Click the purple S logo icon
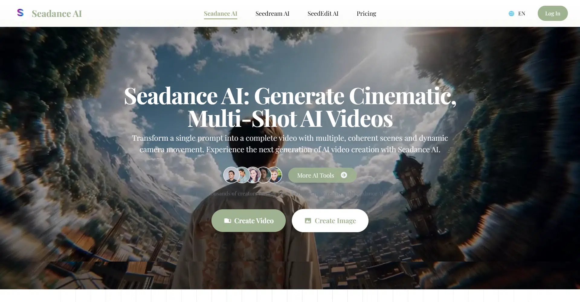The height and width of the screenshot is (302, 580). [20, 13]
